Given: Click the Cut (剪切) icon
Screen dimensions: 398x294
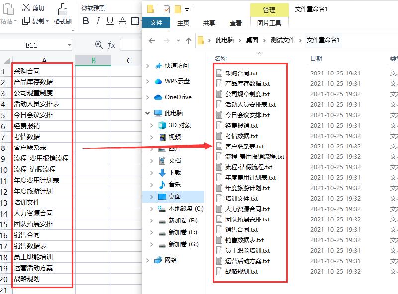Looking at the screenshot, I should tap(26, 7).
